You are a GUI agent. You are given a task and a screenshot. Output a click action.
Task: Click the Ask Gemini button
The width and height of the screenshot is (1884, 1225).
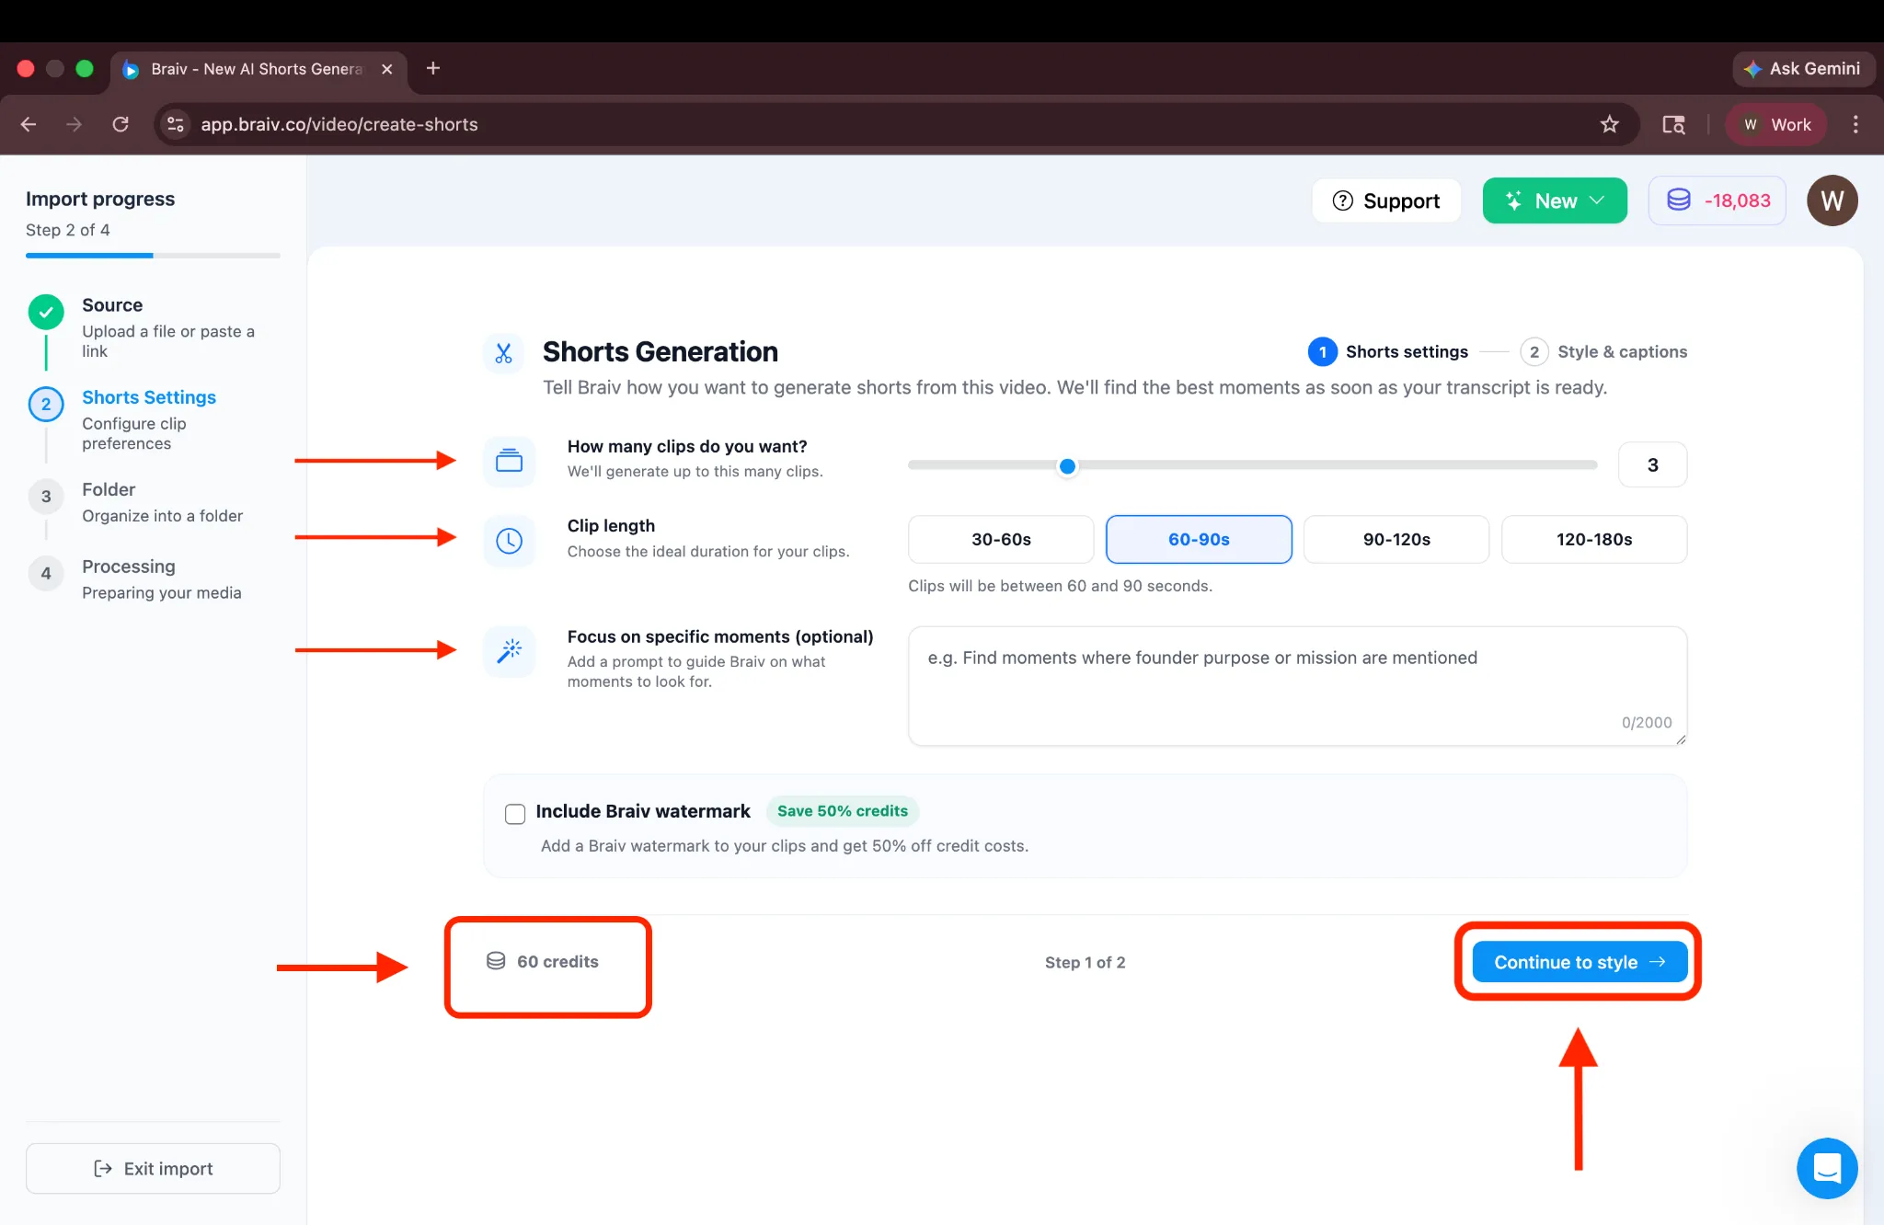tap(1803, 69)
